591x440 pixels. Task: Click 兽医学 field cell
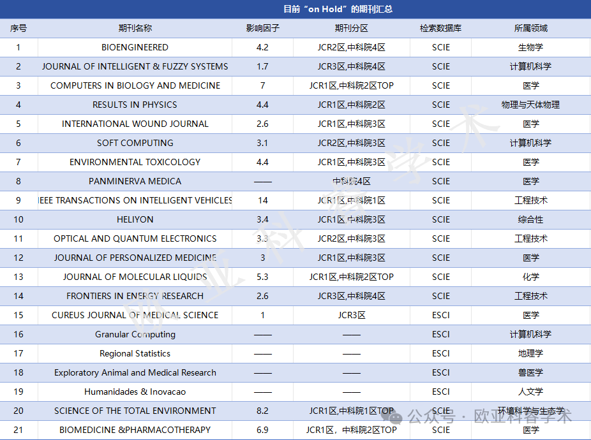pyautogui.click(x=531, y=373)
